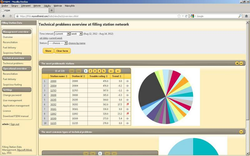
Task: Open station 11763 link in table
Action: tap(53, 90)
